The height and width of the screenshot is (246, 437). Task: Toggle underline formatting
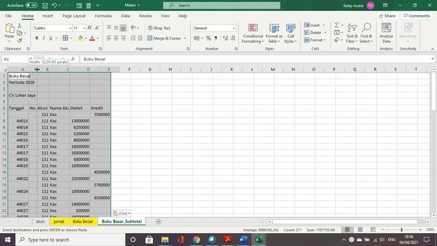51,38
